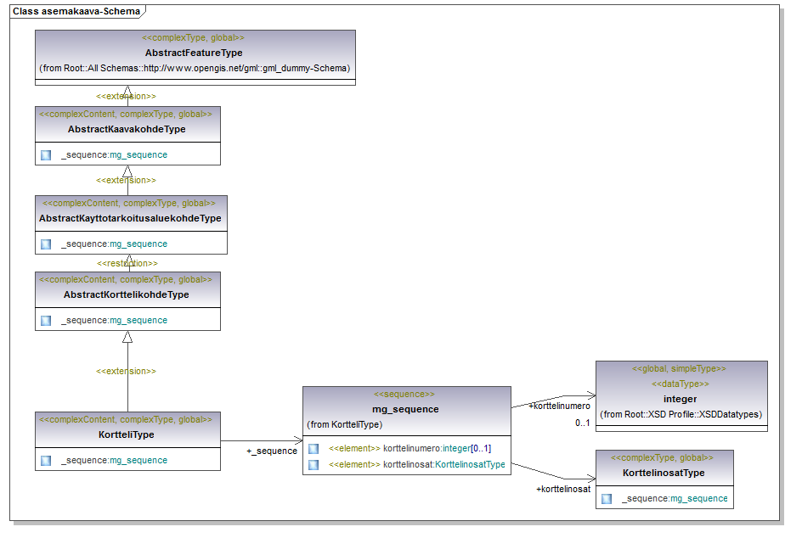Open the mg_sequence type link in KortteliType
Screen dimensions: 802x538
pyautogui.click(x=138, y=461)
